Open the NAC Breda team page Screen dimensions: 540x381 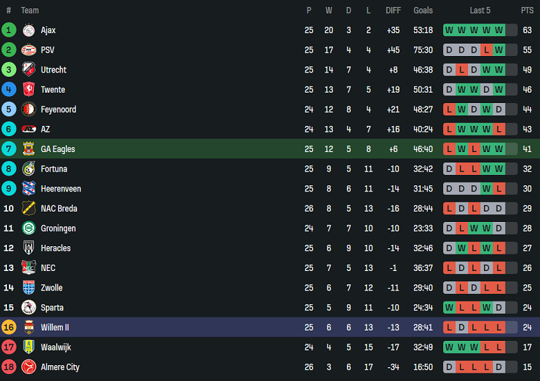pyautogui.click(x=59, y=209)
